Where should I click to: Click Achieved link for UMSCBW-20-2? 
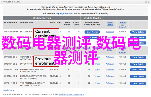coord(110,70)
